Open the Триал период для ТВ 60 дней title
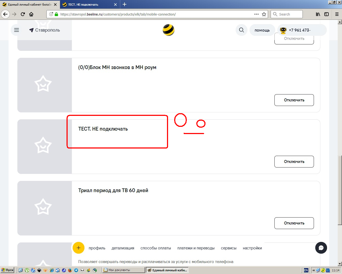The width and height of the screenshot is (342, 274). pos(113,191)
